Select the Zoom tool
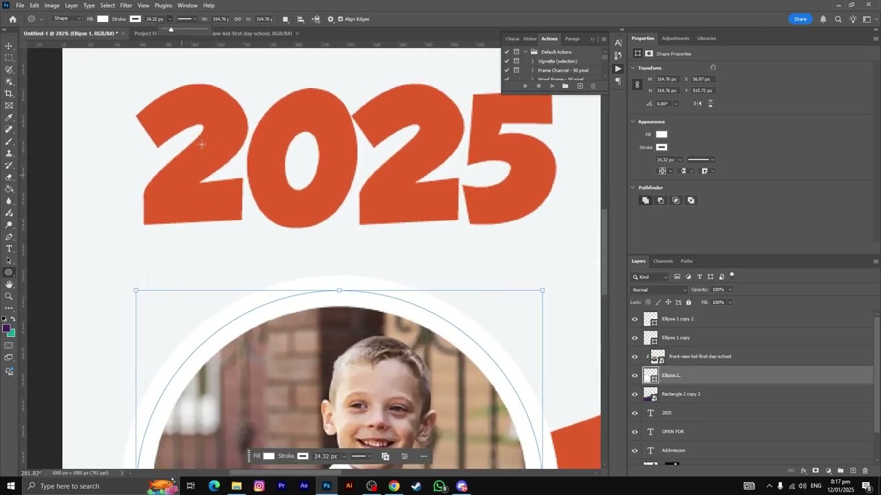 [x=9, y=296]
